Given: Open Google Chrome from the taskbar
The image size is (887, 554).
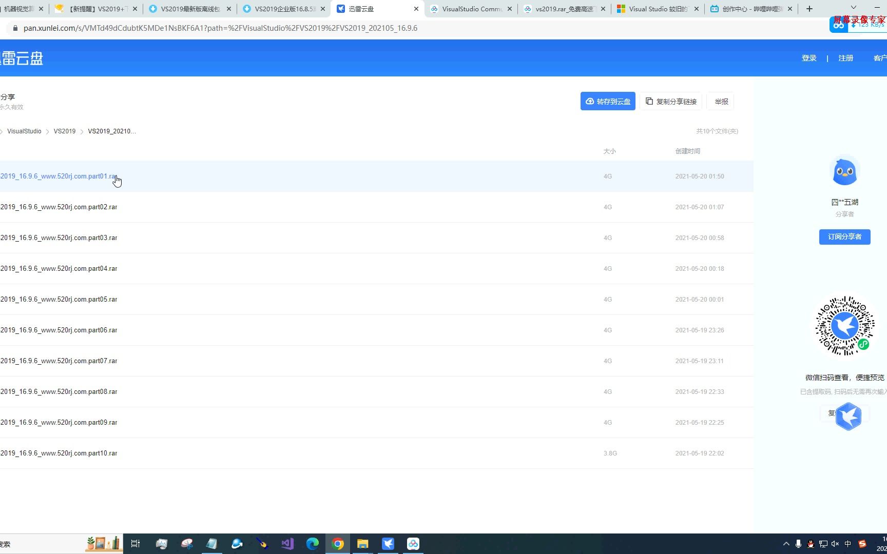Looking at the screenshot, I should coord(338,544).
